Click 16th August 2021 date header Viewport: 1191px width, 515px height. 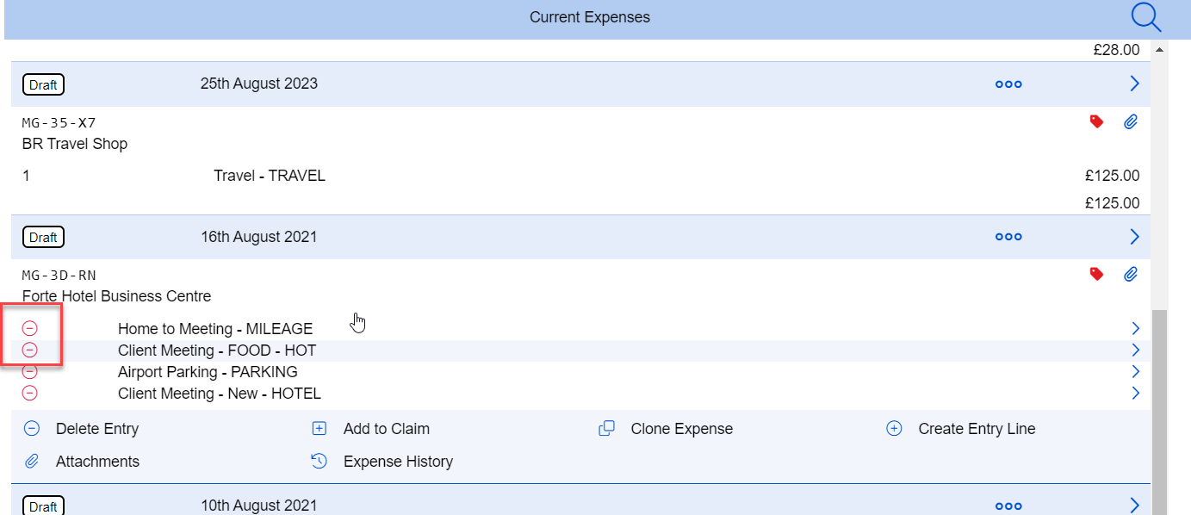tap(259, 236)
